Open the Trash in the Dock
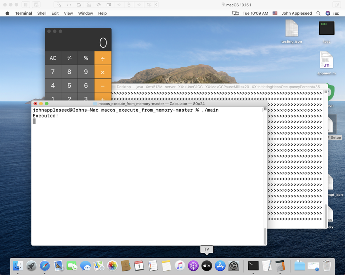The image size is (345, 275). tap(327, 265)
